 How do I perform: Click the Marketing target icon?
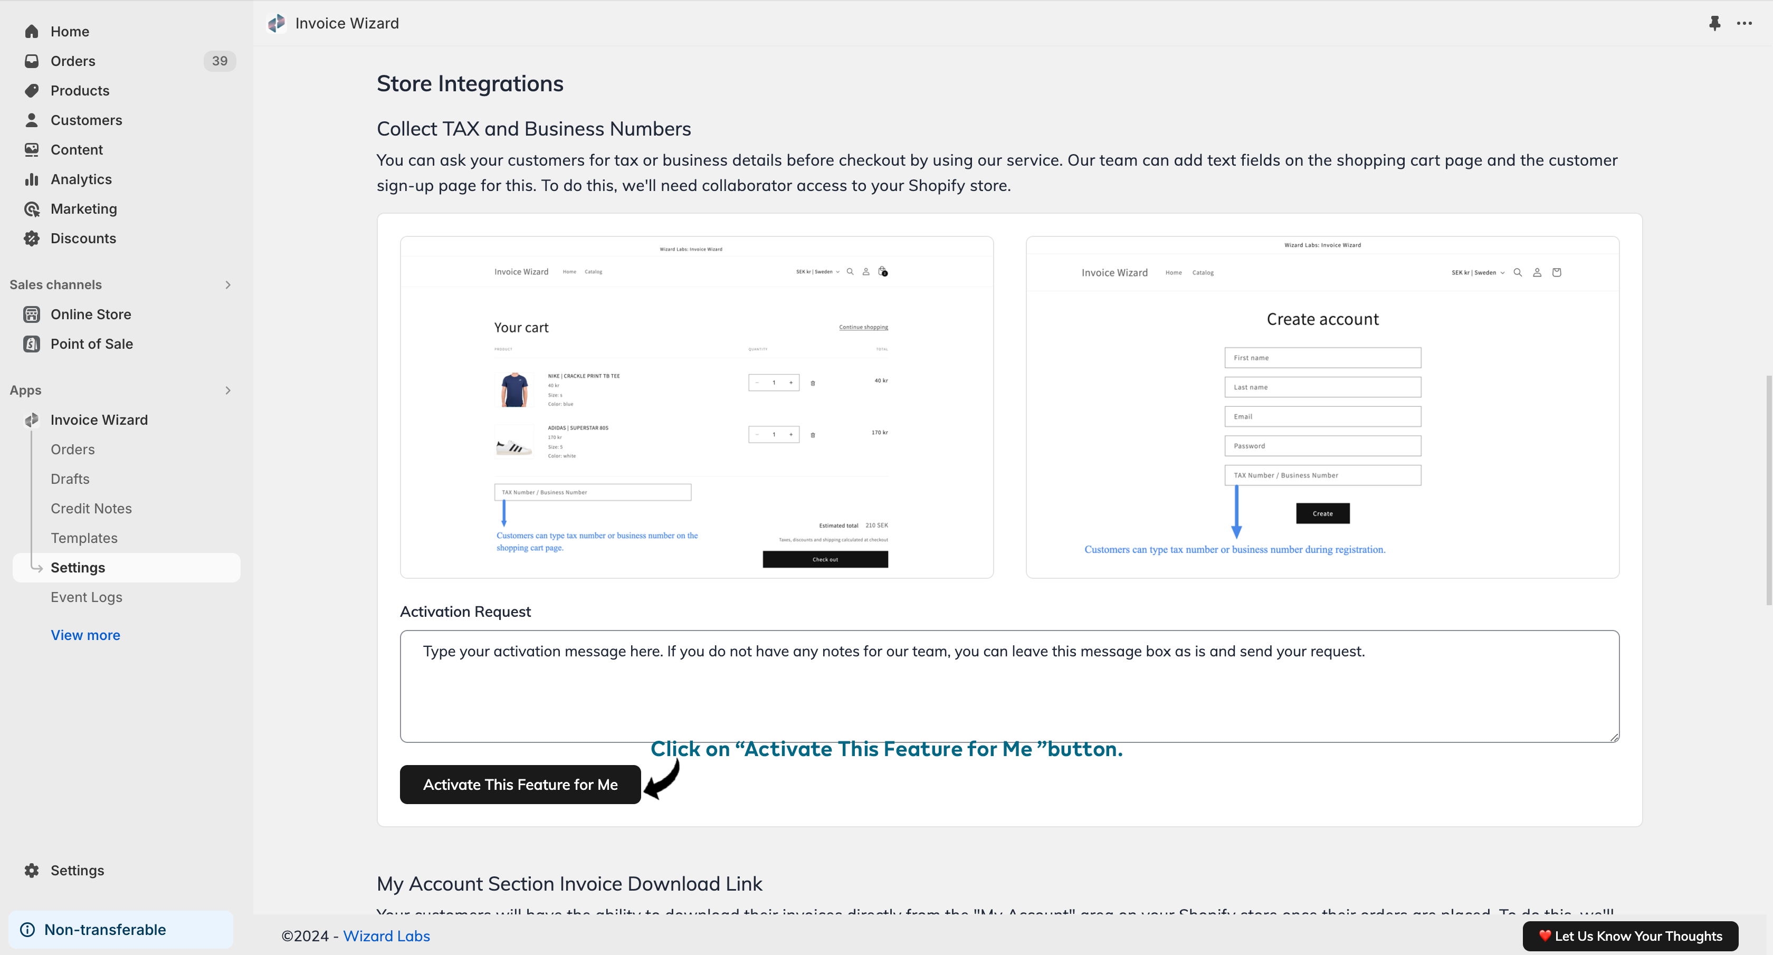(32, 209)
